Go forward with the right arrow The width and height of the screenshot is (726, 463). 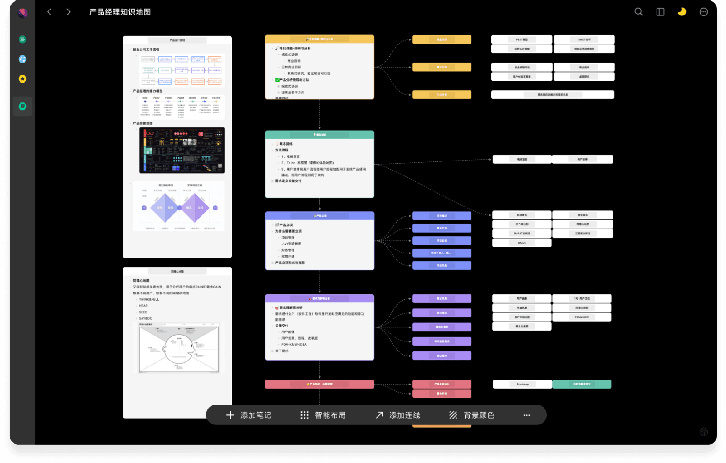coord(69,12)
